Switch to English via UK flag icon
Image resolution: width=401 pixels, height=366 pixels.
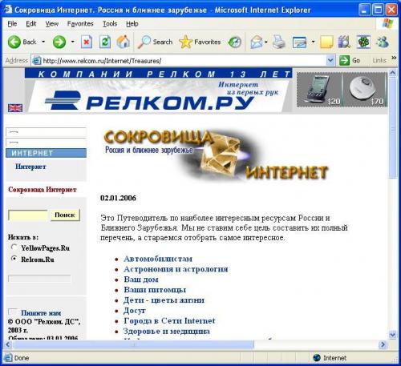pyautogui.click(x=15, y=107)
